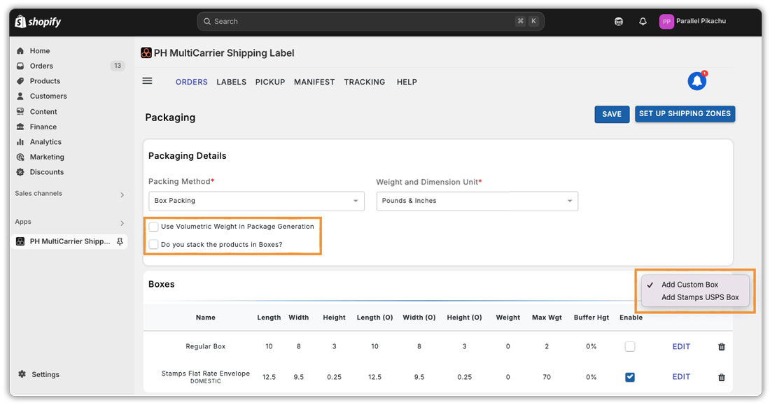This screenshot has width=770, height=405.
Task: Click the Analytics bar chart icon
Action: coord(20,142)
